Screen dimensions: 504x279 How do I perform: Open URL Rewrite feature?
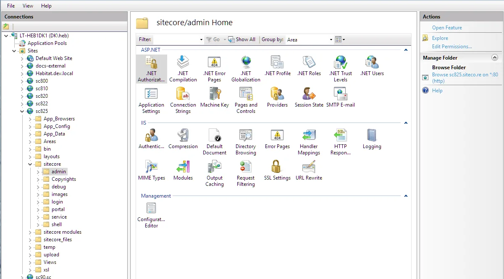309,170
